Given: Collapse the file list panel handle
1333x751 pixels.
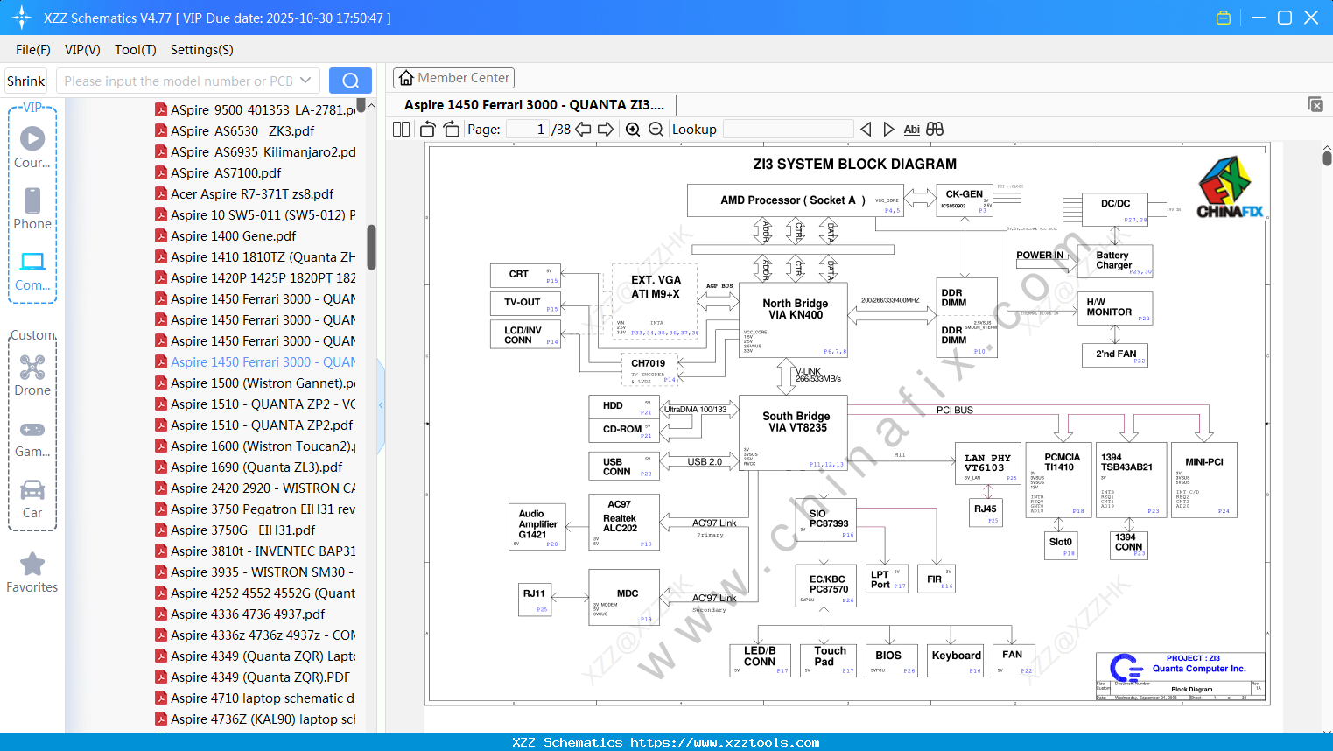Looking at the screenshot, I should pos(381,404).
